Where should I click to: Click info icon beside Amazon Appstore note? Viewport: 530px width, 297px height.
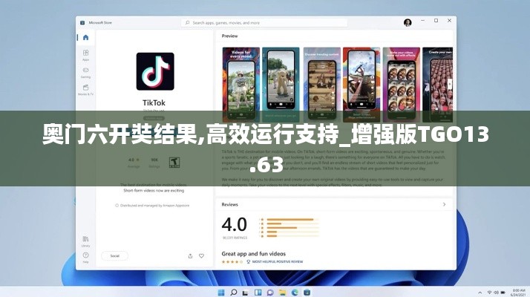(117, 206)
